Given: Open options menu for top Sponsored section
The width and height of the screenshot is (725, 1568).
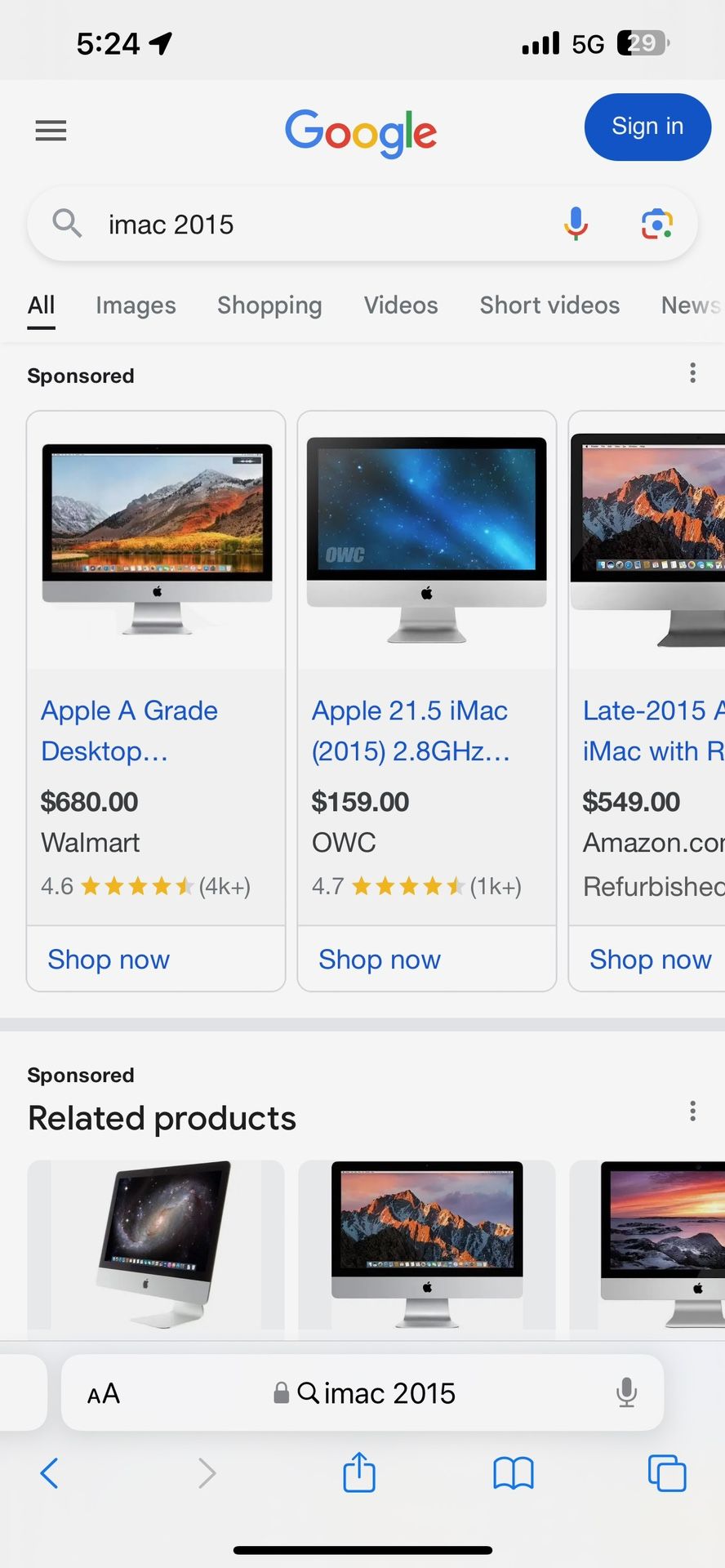Looking at the screenshot, I should (x=692, y=373).
